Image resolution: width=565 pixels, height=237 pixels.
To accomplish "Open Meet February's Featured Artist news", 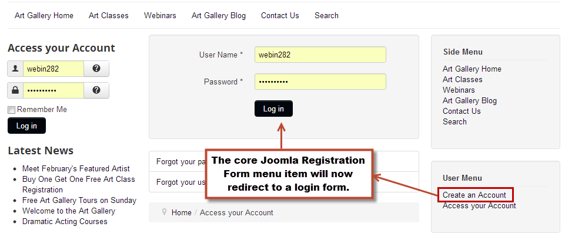I will click(x=76, y=168).
